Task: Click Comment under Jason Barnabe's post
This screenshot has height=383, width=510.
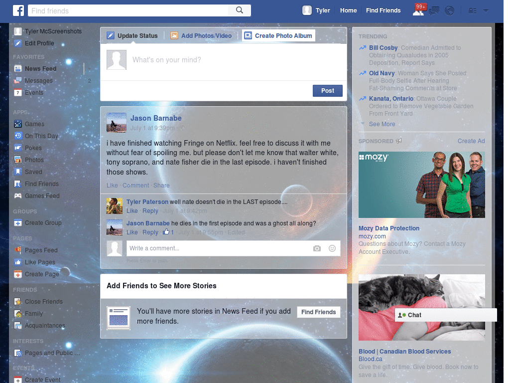Action: pyautogui.click(x=135, y=186)
